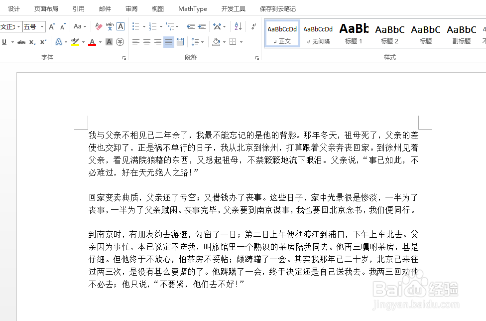Click the yellow text highlighter icon
Screen dimensions: 486x321
(x=75, y=42)
